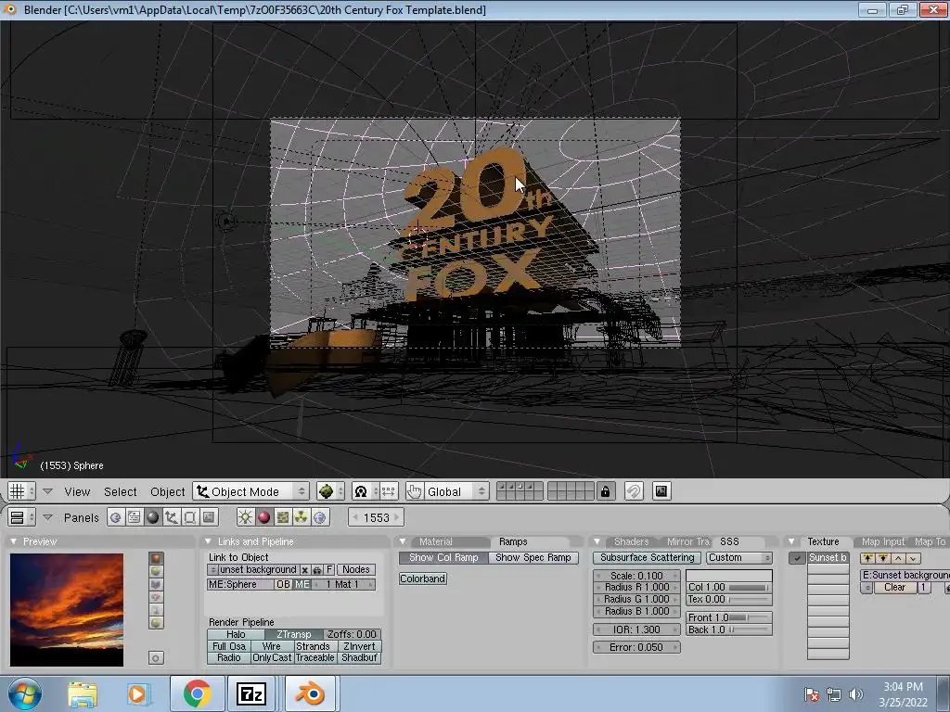
Task: Paste texture settings from buffer icon
Action: [x=883, y=558]
